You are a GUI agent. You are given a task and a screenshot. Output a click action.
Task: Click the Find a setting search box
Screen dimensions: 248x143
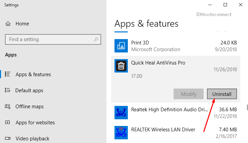point(53,39)
